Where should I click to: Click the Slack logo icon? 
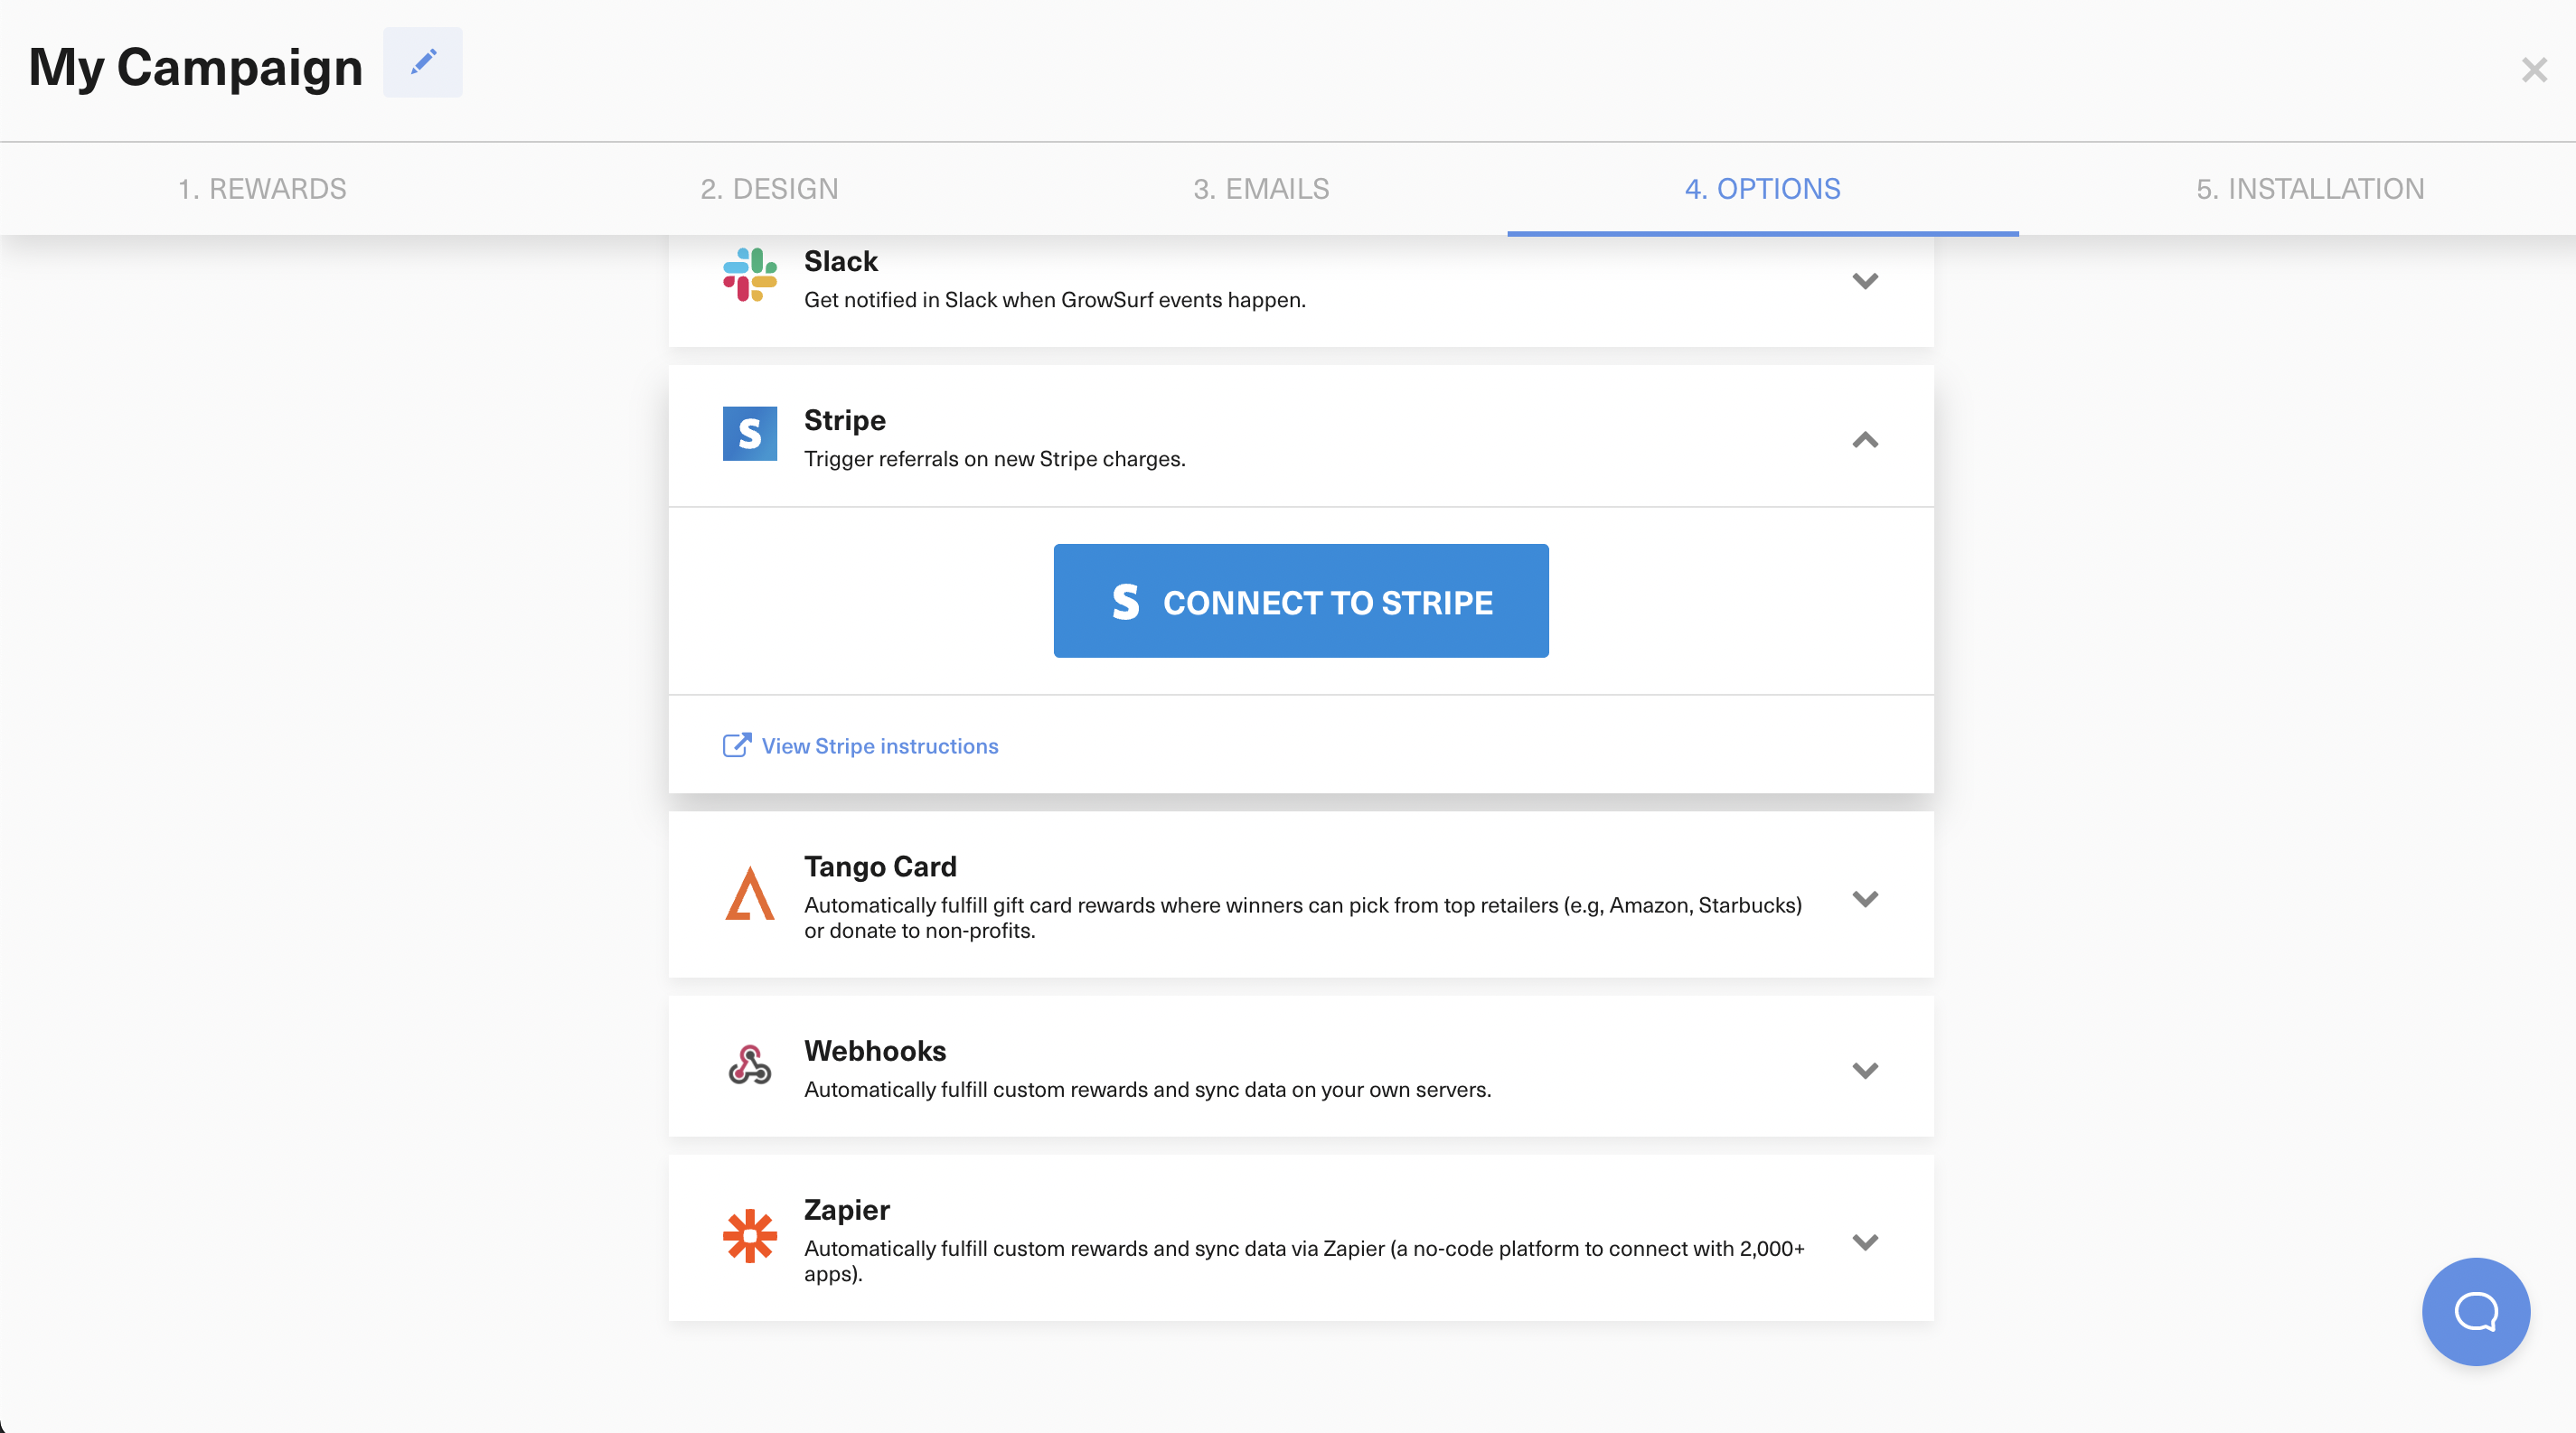[749, 276]
